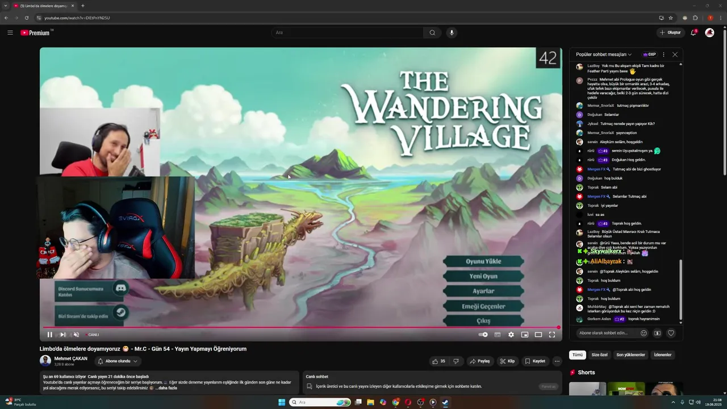727x409 pixels.
Task: Open the 0XP points badge in chat
Action: (x=649, y=55)
